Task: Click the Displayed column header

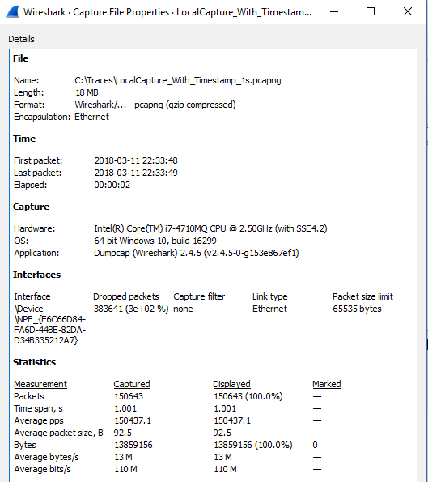Action: coord(232,384)
